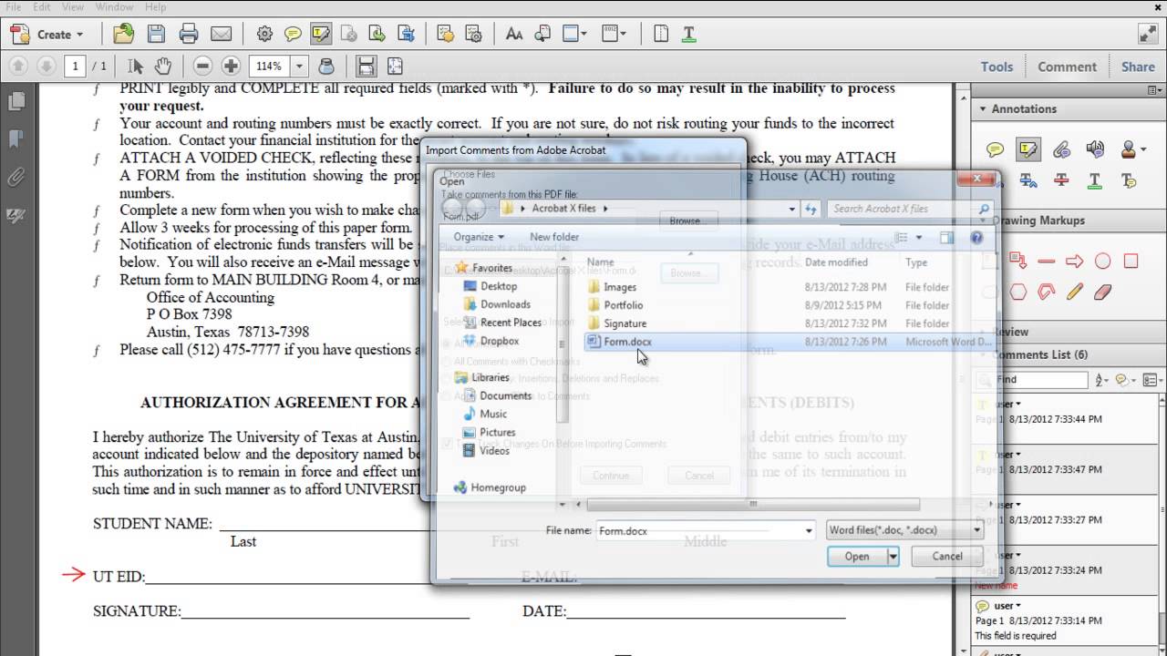The height and width of the screenshot is (656, 1167).
Task: Click the Save floppy disk icon
Action: pos(156,35)
